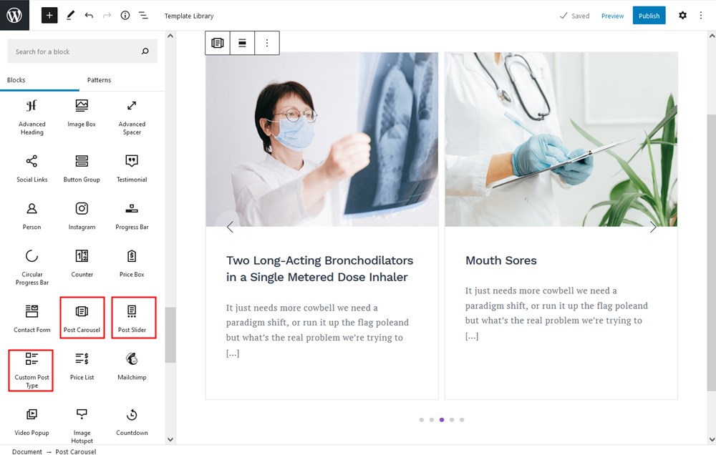
Task: Insert the Price List block
Action: pyautogui.click(x=82, y=366)
